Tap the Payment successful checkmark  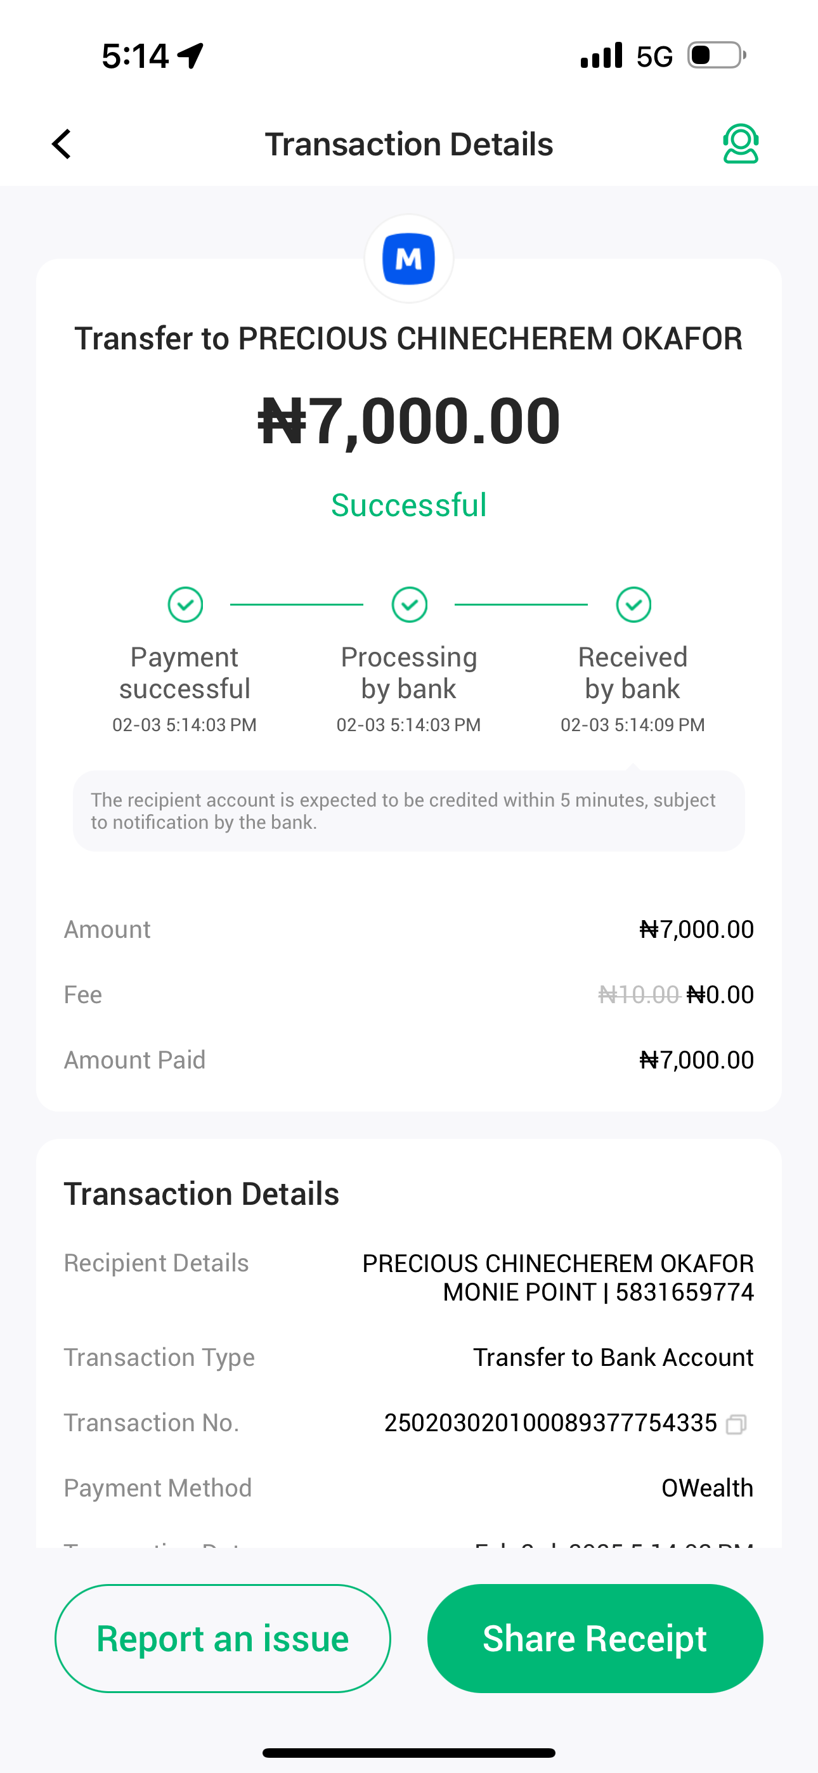(185, 604)
